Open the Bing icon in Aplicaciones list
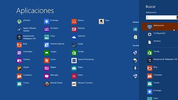This screenshot has height=100, width=178. 19,45
